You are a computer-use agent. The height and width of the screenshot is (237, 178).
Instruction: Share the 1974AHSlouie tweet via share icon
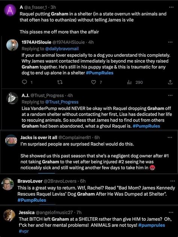pos(170,82)
